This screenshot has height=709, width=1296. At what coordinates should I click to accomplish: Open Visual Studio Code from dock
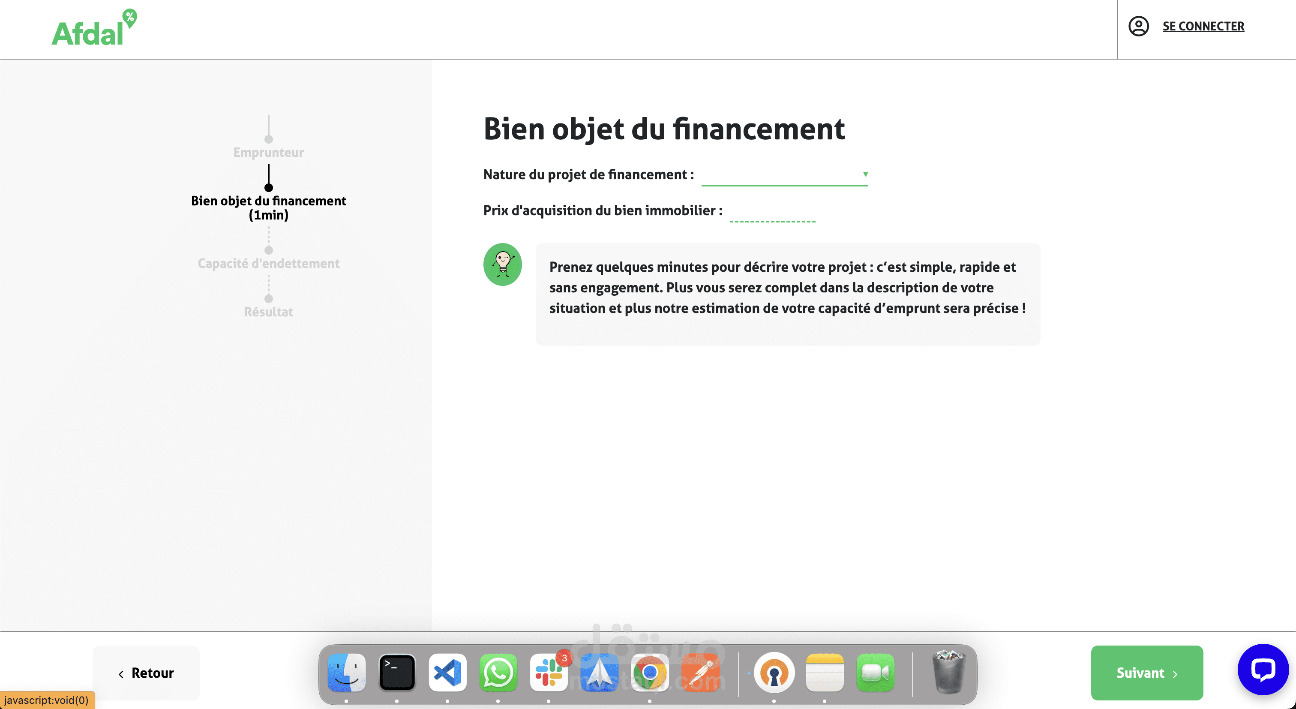447,673
